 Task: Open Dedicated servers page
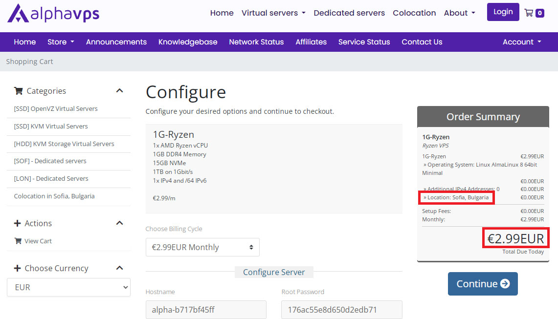point(349,13)
